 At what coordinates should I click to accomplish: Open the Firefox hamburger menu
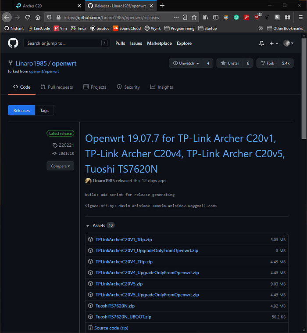(300, 18)
